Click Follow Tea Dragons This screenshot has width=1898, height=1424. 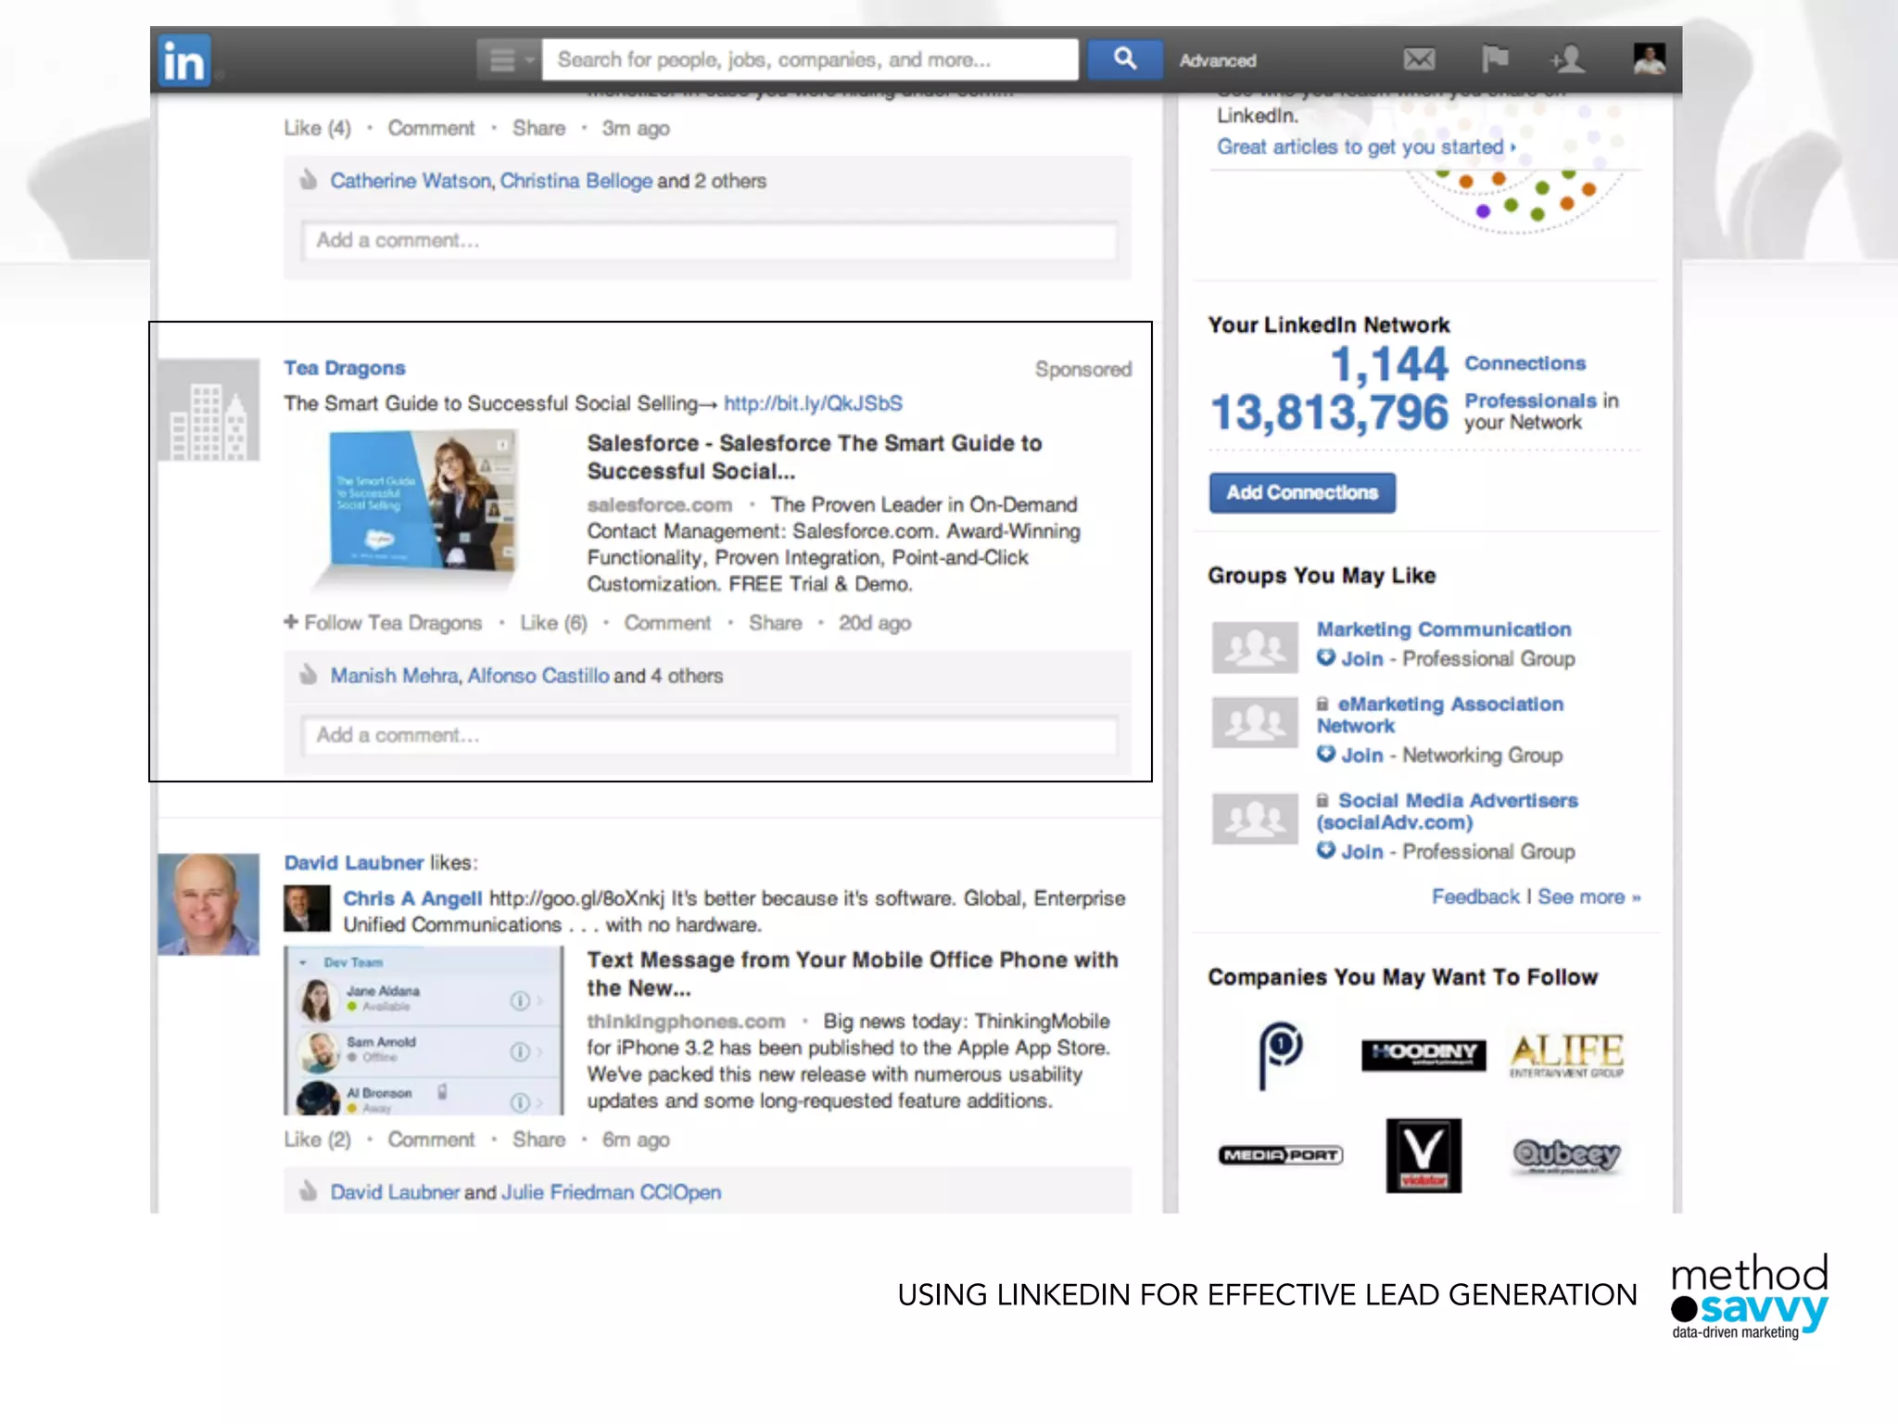[x=383, y=623]
